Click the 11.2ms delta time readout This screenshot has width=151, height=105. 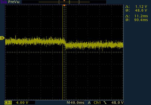point(141,16)
